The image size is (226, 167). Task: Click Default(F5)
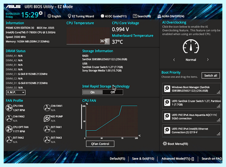tap(118, 159)
